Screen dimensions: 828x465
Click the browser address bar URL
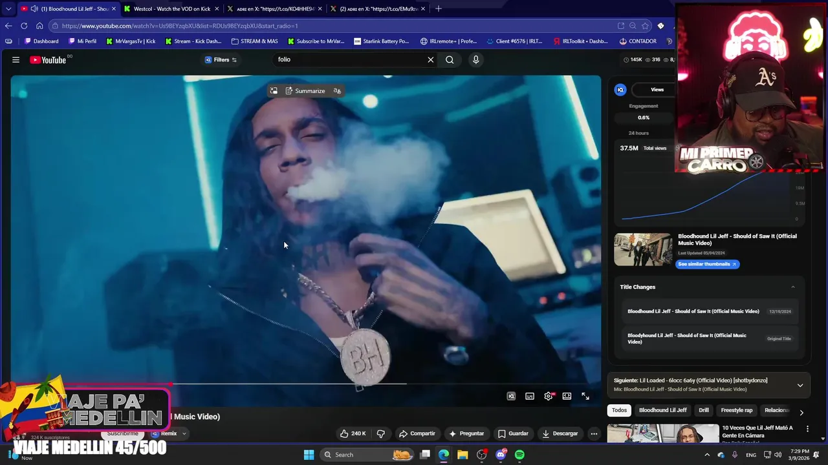click(180, 26)
